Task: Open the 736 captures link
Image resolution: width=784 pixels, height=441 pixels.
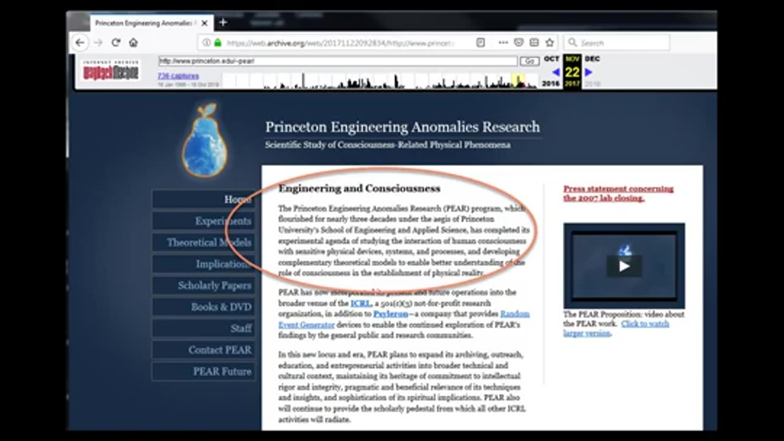Action: [x=178, y=76]
